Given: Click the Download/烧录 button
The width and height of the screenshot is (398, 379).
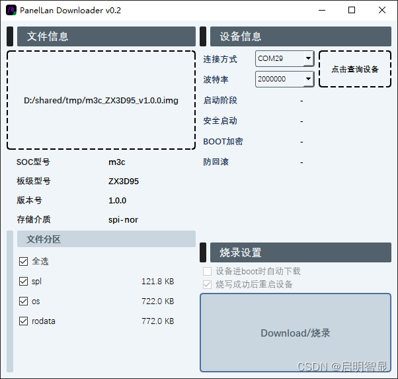Looking at the screenshot, I should pos(296,333).
